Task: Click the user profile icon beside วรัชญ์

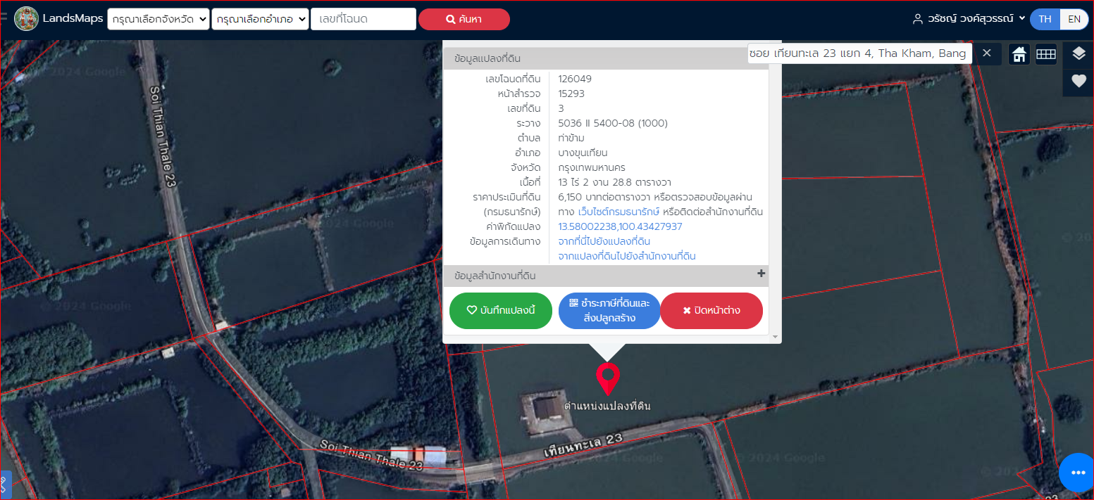Action: (x=917, y=19)
